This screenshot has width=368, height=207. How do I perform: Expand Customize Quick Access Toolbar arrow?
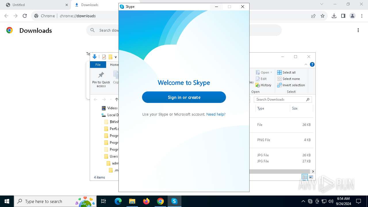click(116, 57)
